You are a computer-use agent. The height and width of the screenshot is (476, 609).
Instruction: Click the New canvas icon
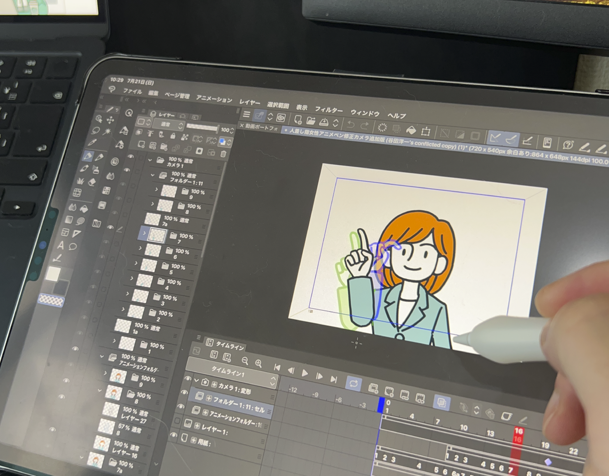(298, 120)
